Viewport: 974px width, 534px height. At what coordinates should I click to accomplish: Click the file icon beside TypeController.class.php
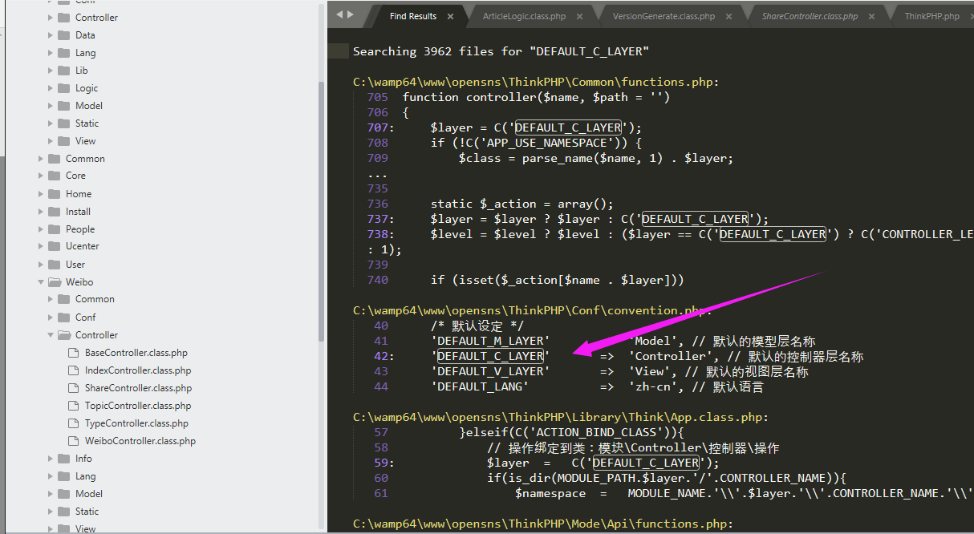click(x=72, y=423)
